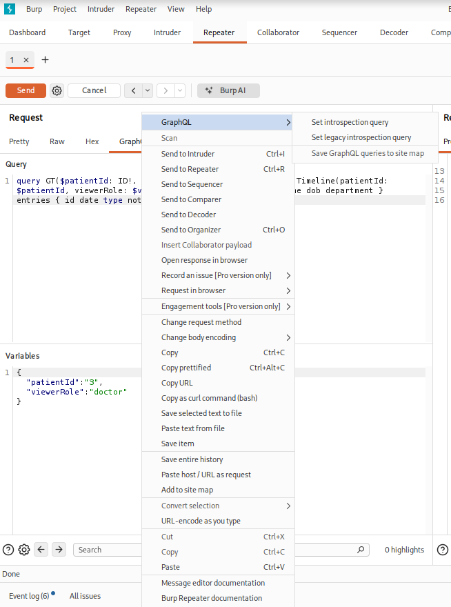Click the Burp Suite logo icon
451x607 pixels.
click(9, 9)
